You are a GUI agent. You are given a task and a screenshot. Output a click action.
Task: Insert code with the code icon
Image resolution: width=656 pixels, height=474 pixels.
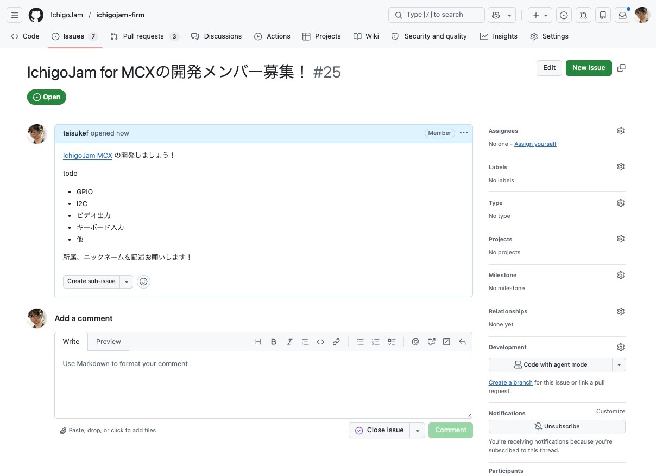click(x=320, y=342)
